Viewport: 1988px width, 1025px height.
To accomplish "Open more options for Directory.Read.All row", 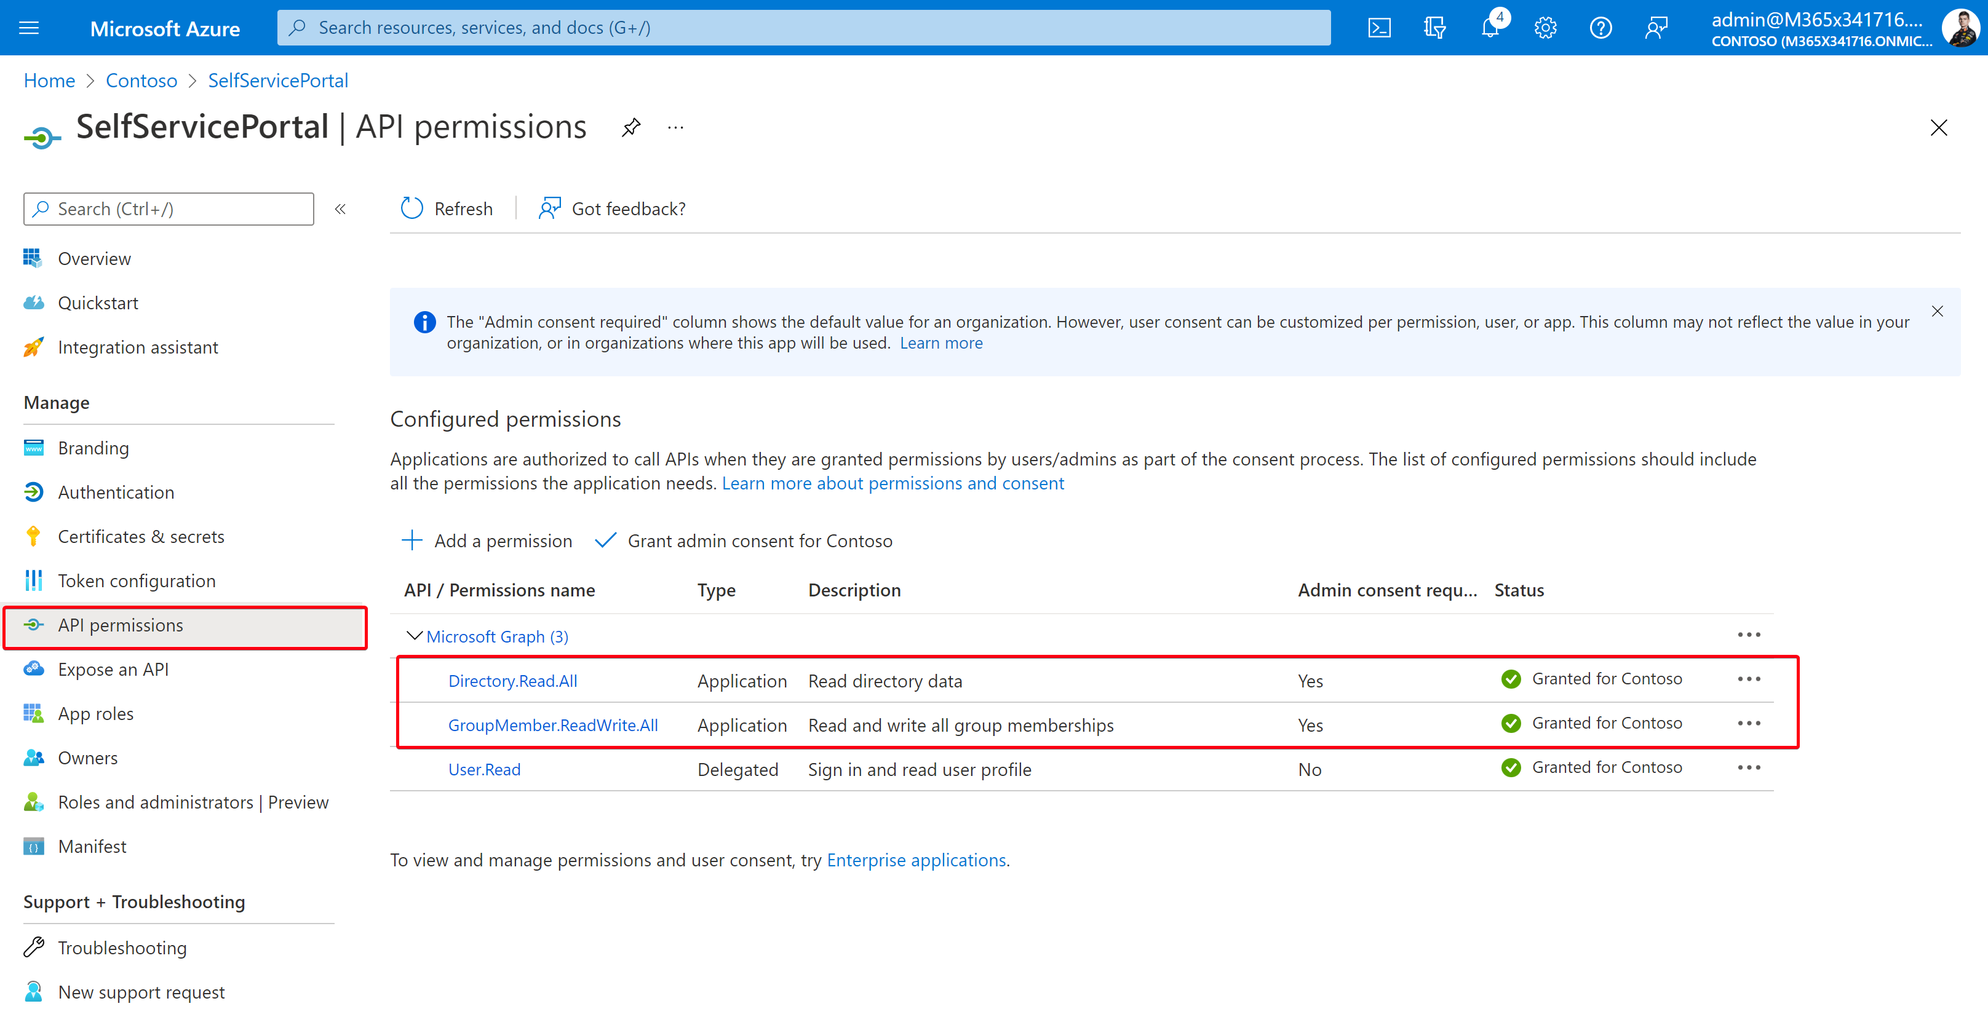I will [1749, 679].
